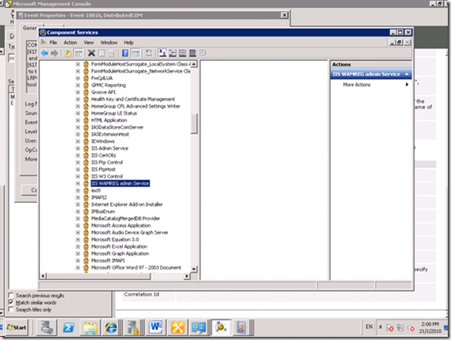Image resolution: width=451 pixels, height=340 pixels.
Task: Click the Back arrow in Component Services toolbar
Action: pyautogui.click(x=44, y=53)
